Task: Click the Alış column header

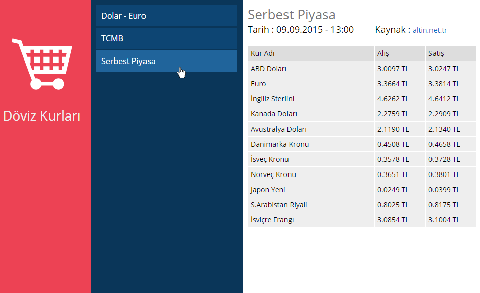Action: 400,53
